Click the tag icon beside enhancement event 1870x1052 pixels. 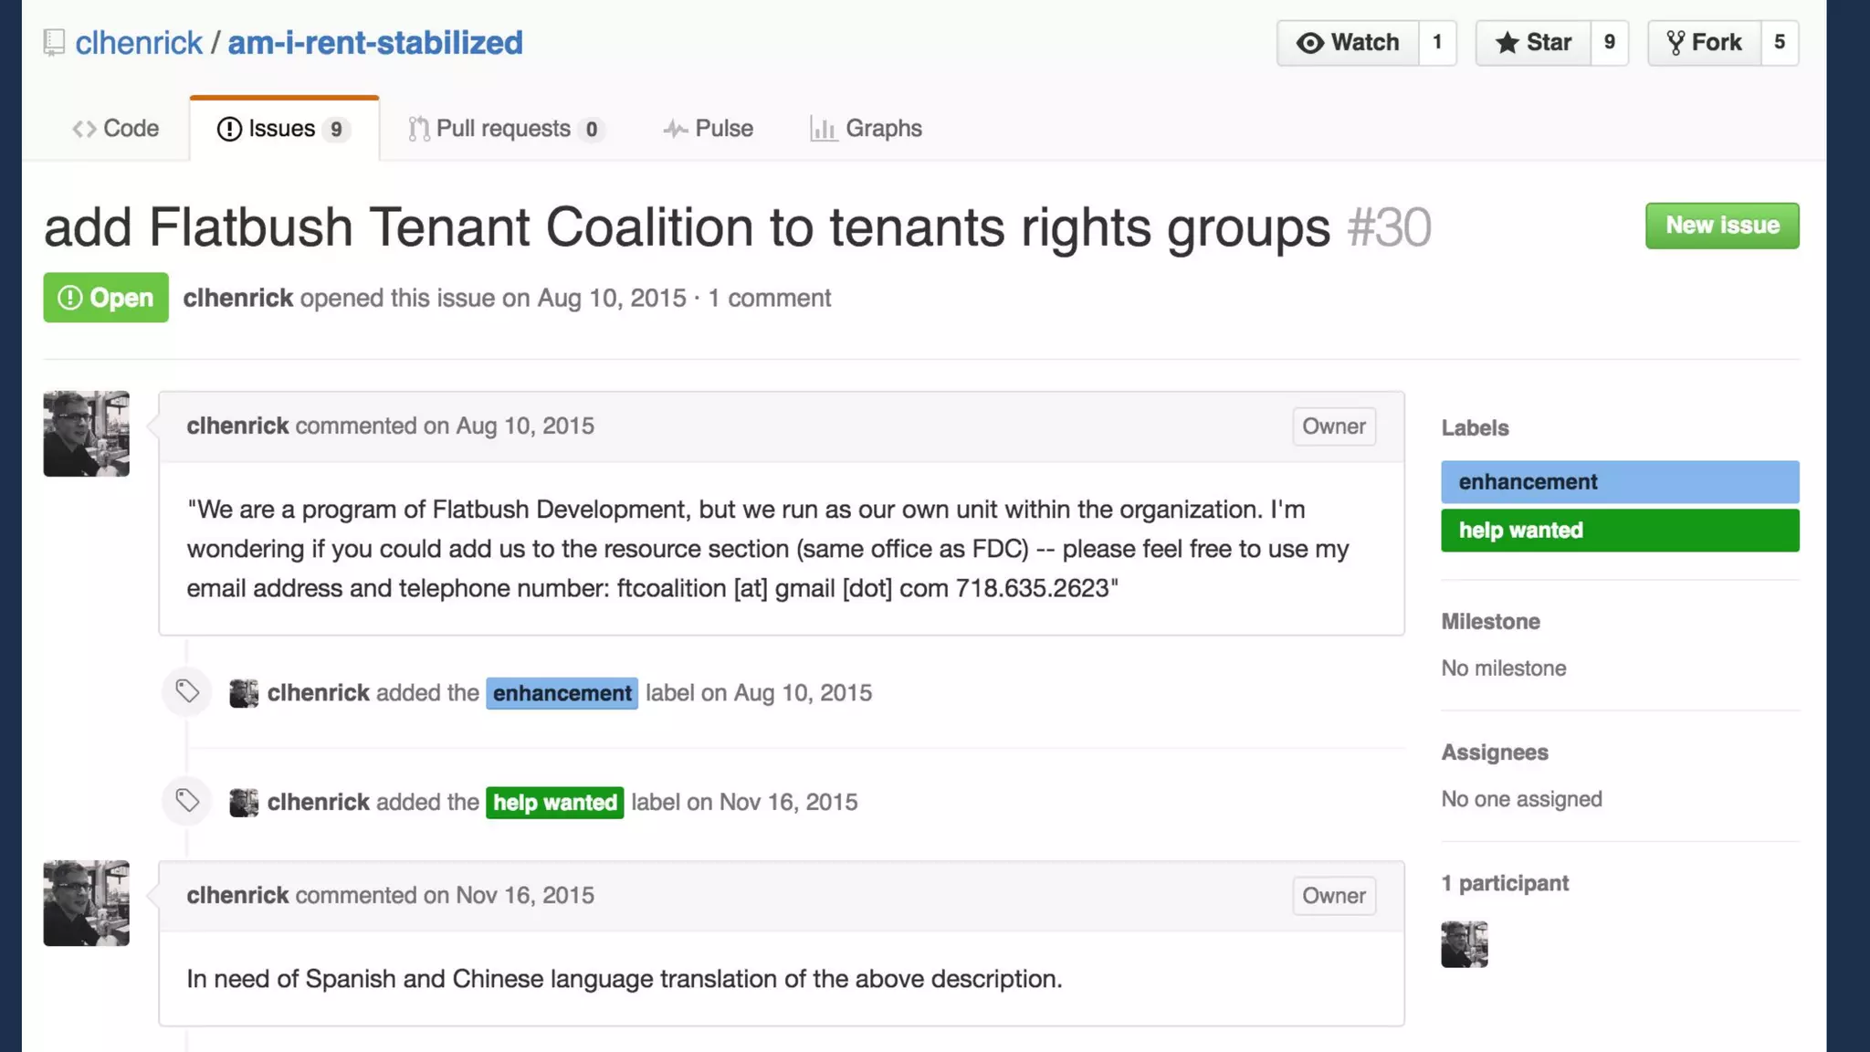click(187, 691)
